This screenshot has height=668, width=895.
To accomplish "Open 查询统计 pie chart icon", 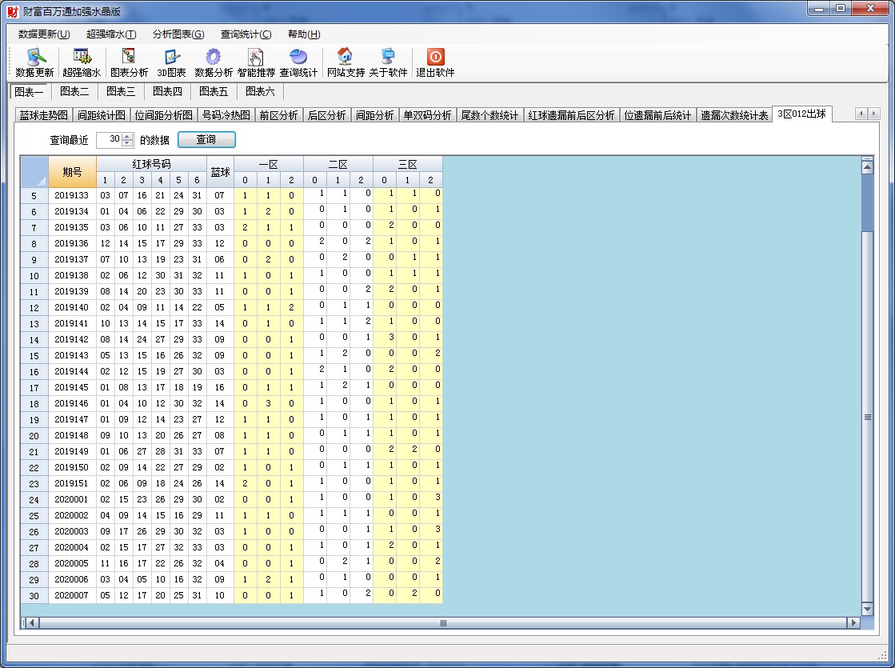I will pyautogui.click(x=298, y=58).
